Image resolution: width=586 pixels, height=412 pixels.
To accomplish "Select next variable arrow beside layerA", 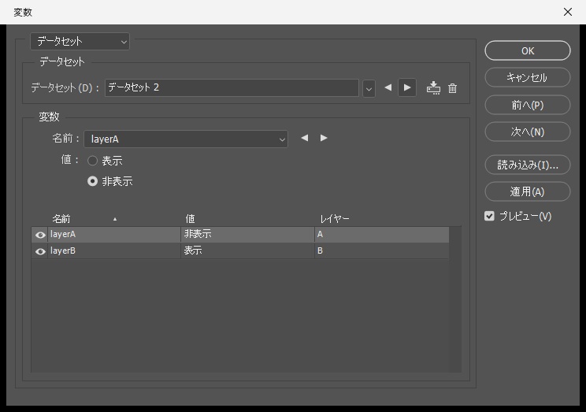I will [x=324, y=138].
